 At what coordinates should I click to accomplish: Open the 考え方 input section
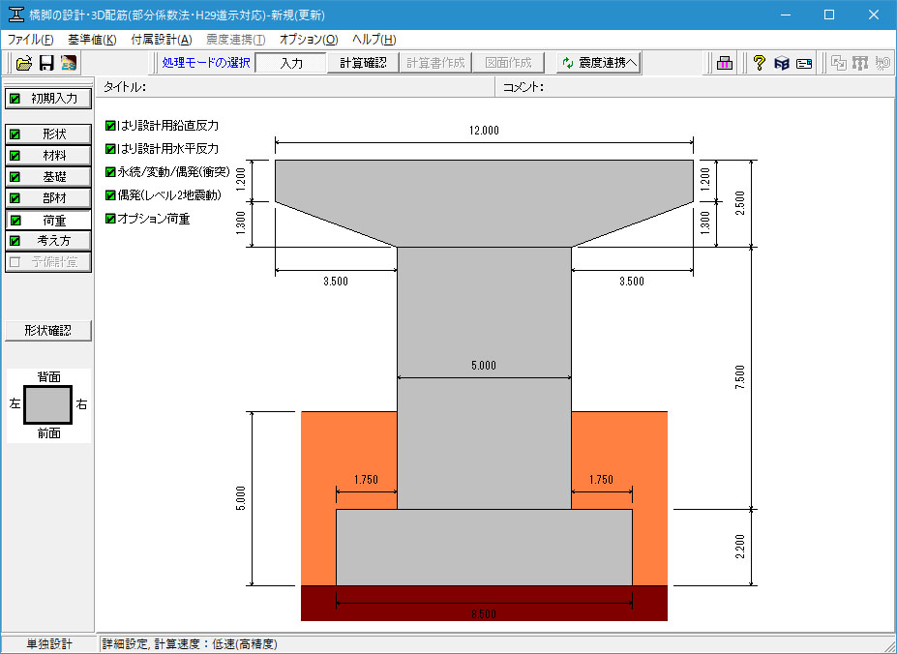(48, 241)
